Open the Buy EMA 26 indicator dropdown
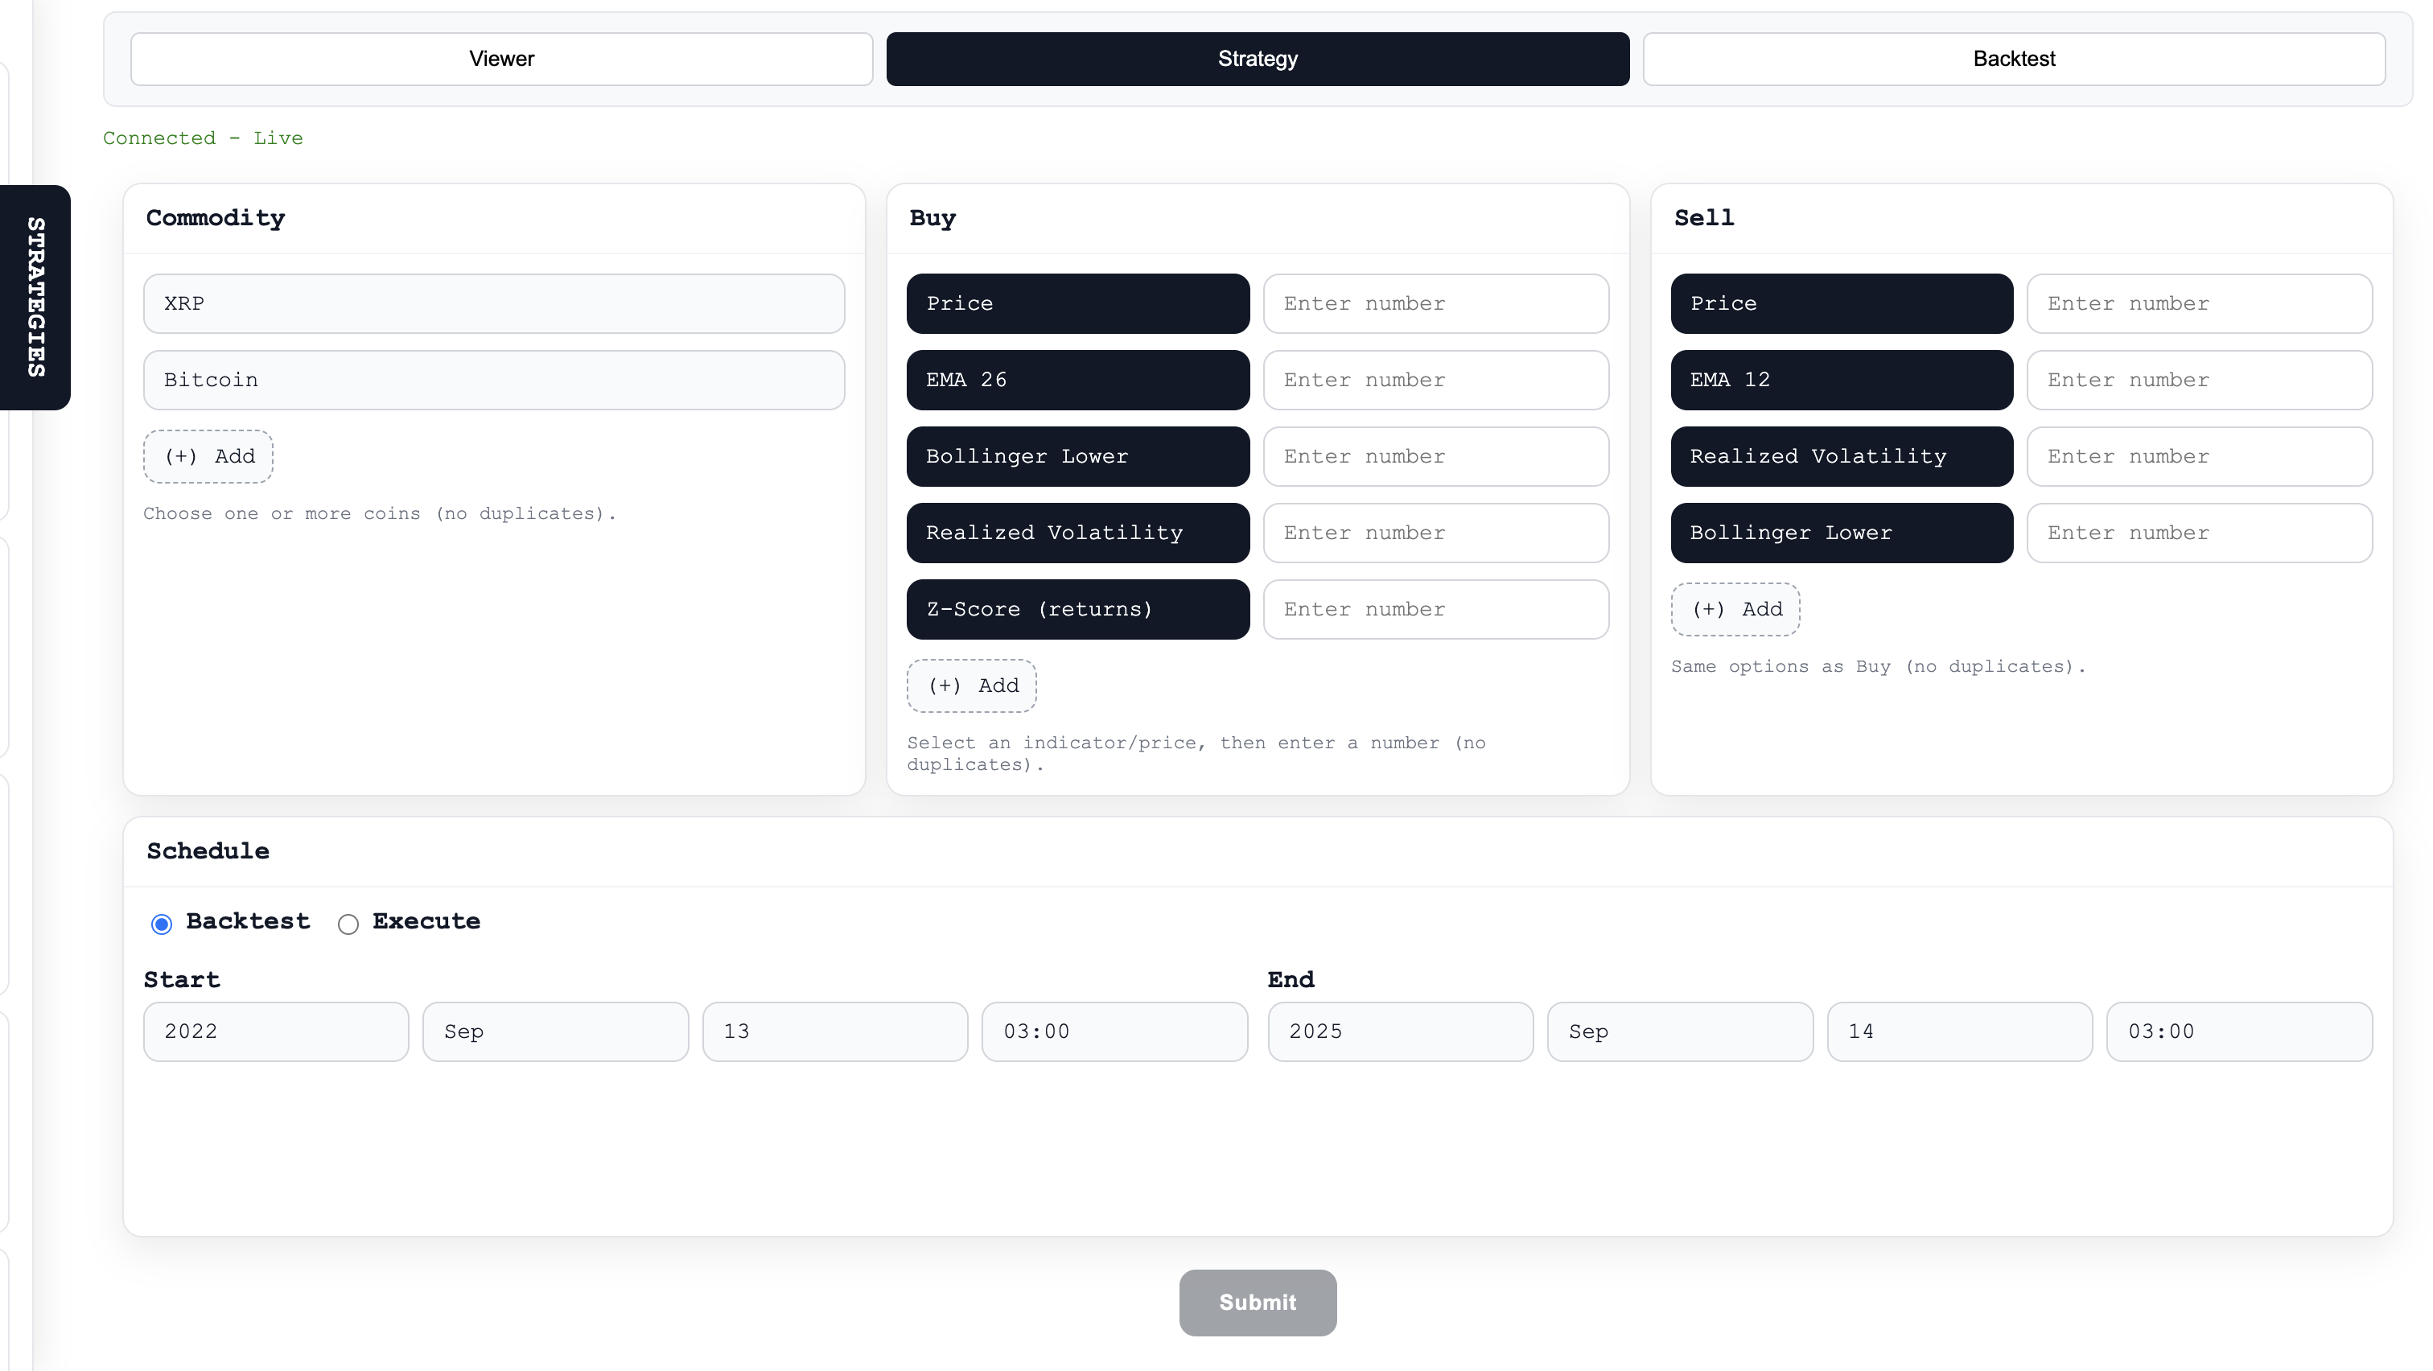The width and height of the screenshot is (2433, 1371). [1077, 381]
